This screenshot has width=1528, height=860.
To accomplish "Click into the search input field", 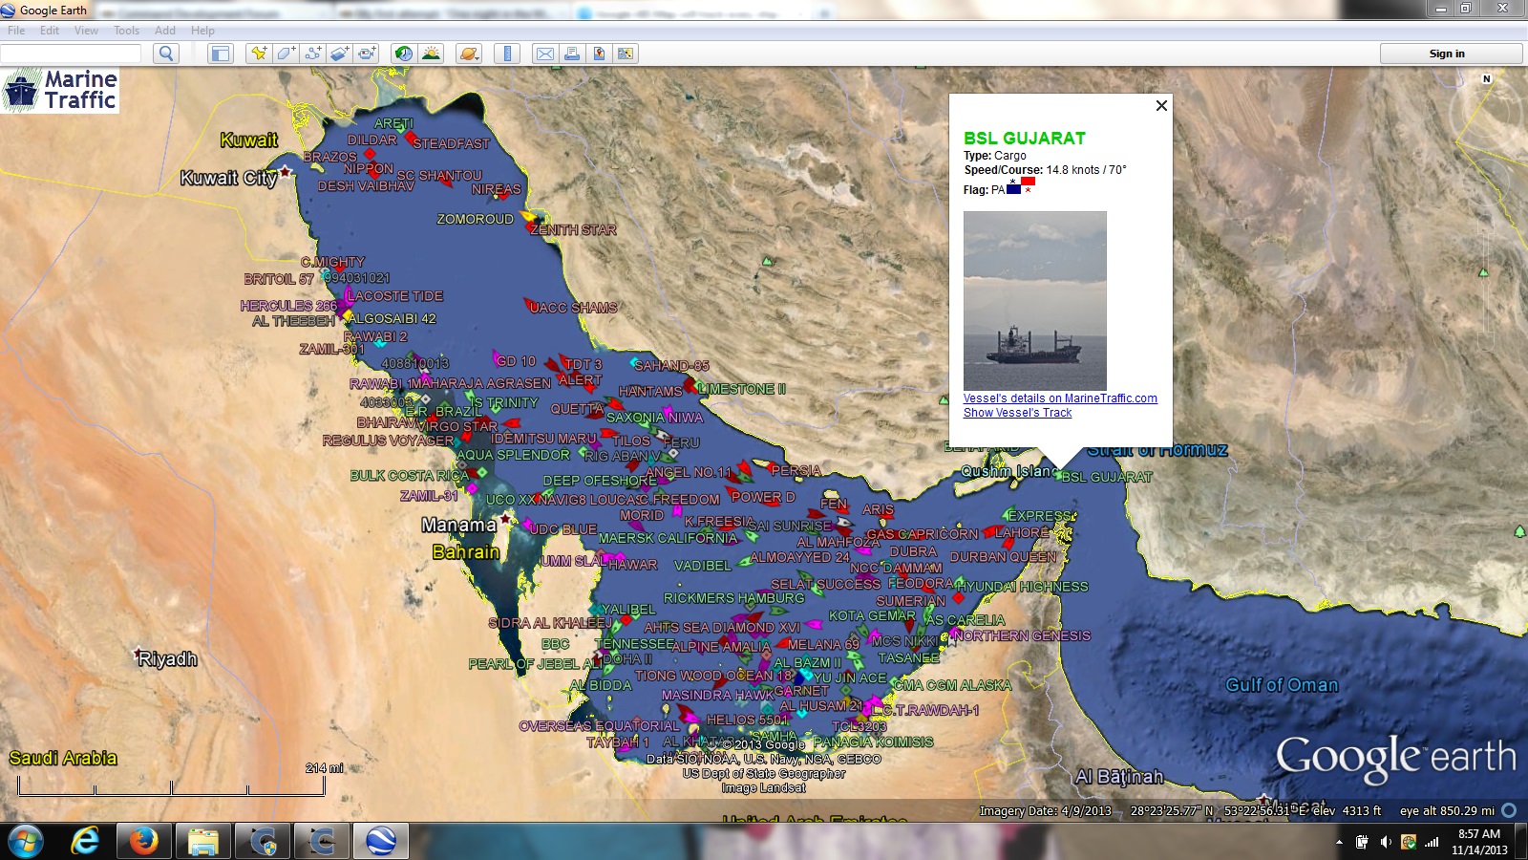I will [x=72, y=54].
